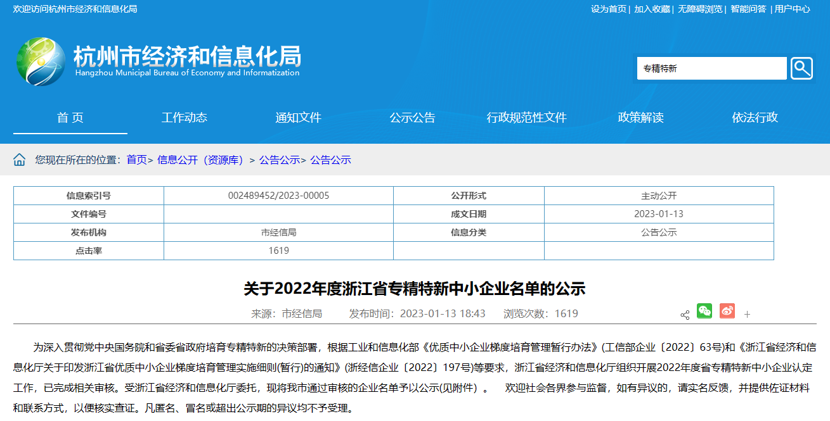Image resolution: width=830 pixels, height=421 pixels.
Task: Click 设为首页 at the top
Action: pos(611,10)
